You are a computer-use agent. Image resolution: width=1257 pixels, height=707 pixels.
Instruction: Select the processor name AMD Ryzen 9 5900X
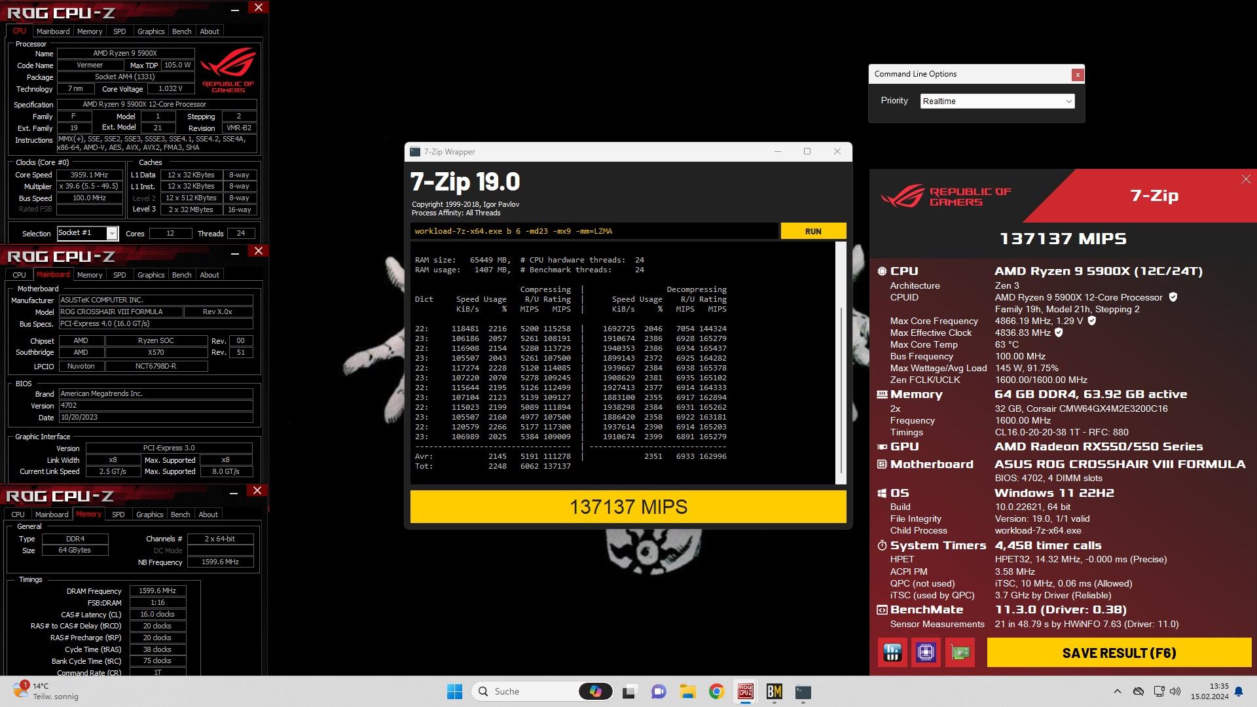125,53
